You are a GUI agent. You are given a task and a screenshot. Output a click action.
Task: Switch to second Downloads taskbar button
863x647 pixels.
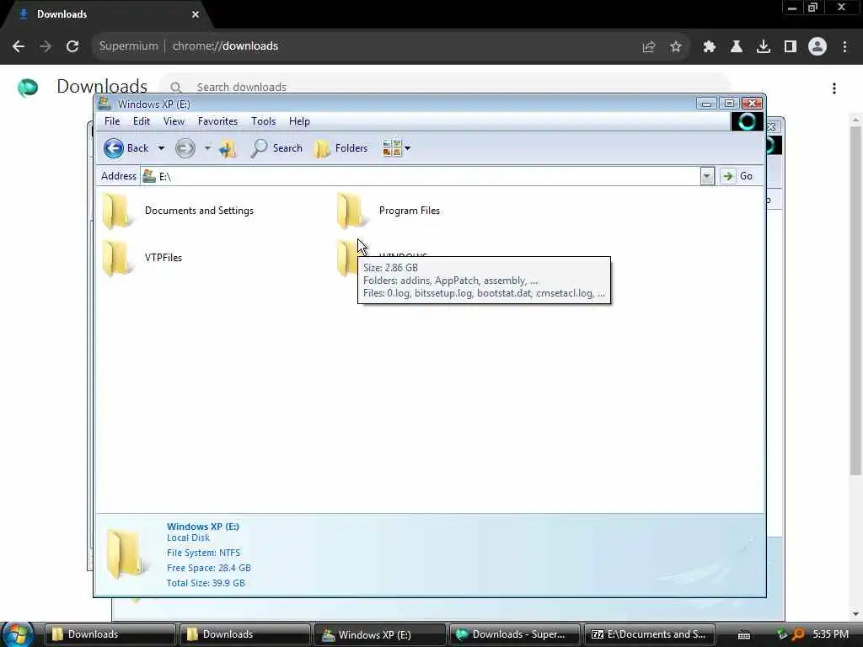click(x=244, y=634)
